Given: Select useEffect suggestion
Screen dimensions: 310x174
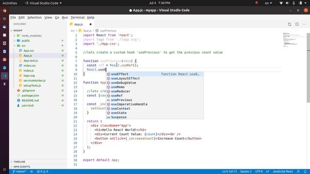Looking at the screenshot, I should tap(155, 74).
